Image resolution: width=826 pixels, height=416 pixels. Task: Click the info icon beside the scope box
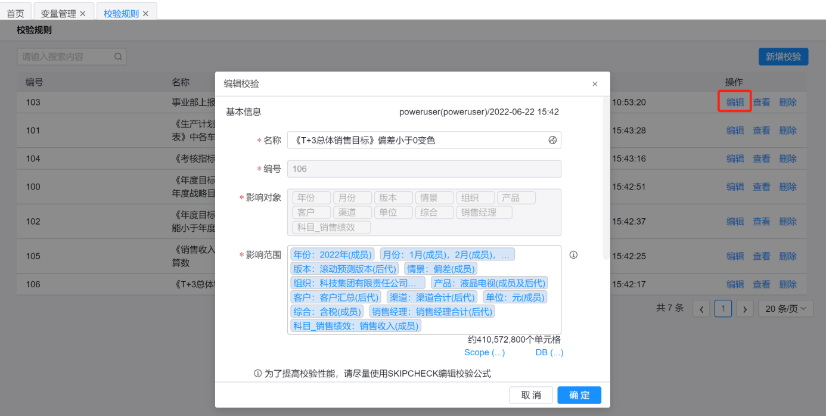(x=573, y=255)
